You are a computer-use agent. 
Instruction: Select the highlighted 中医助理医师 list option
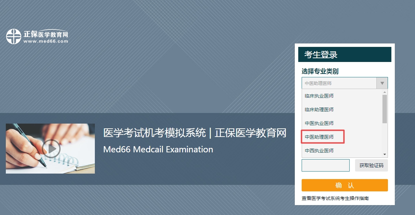(x=319, y=137)
